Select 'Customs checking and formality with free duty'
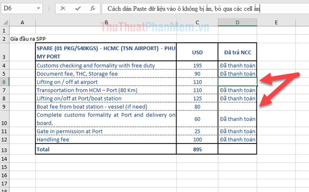 point(106,66)
